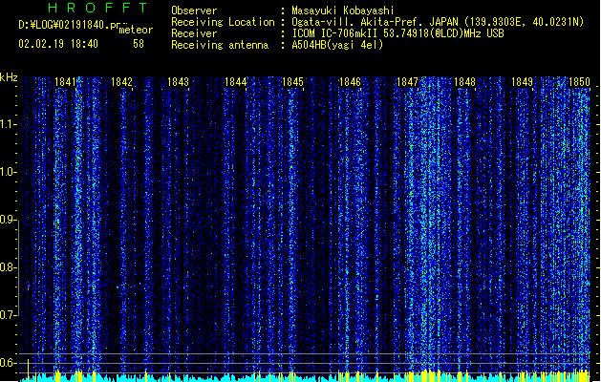The width and height of the screenshot is (601, 382).
Task: Select the observer name Masayuki Kobayashi
Action: click(x=342, y=11)
